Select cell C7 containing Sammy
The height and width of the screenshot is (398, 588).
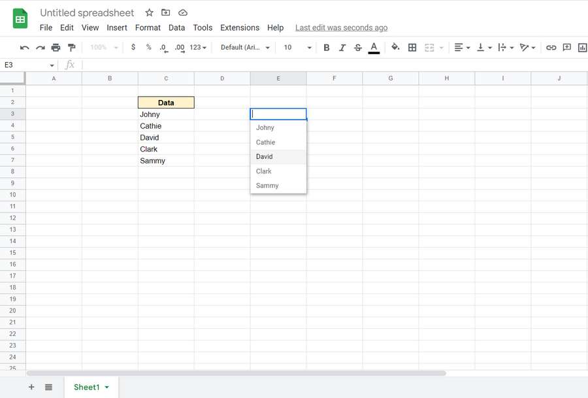166,161
